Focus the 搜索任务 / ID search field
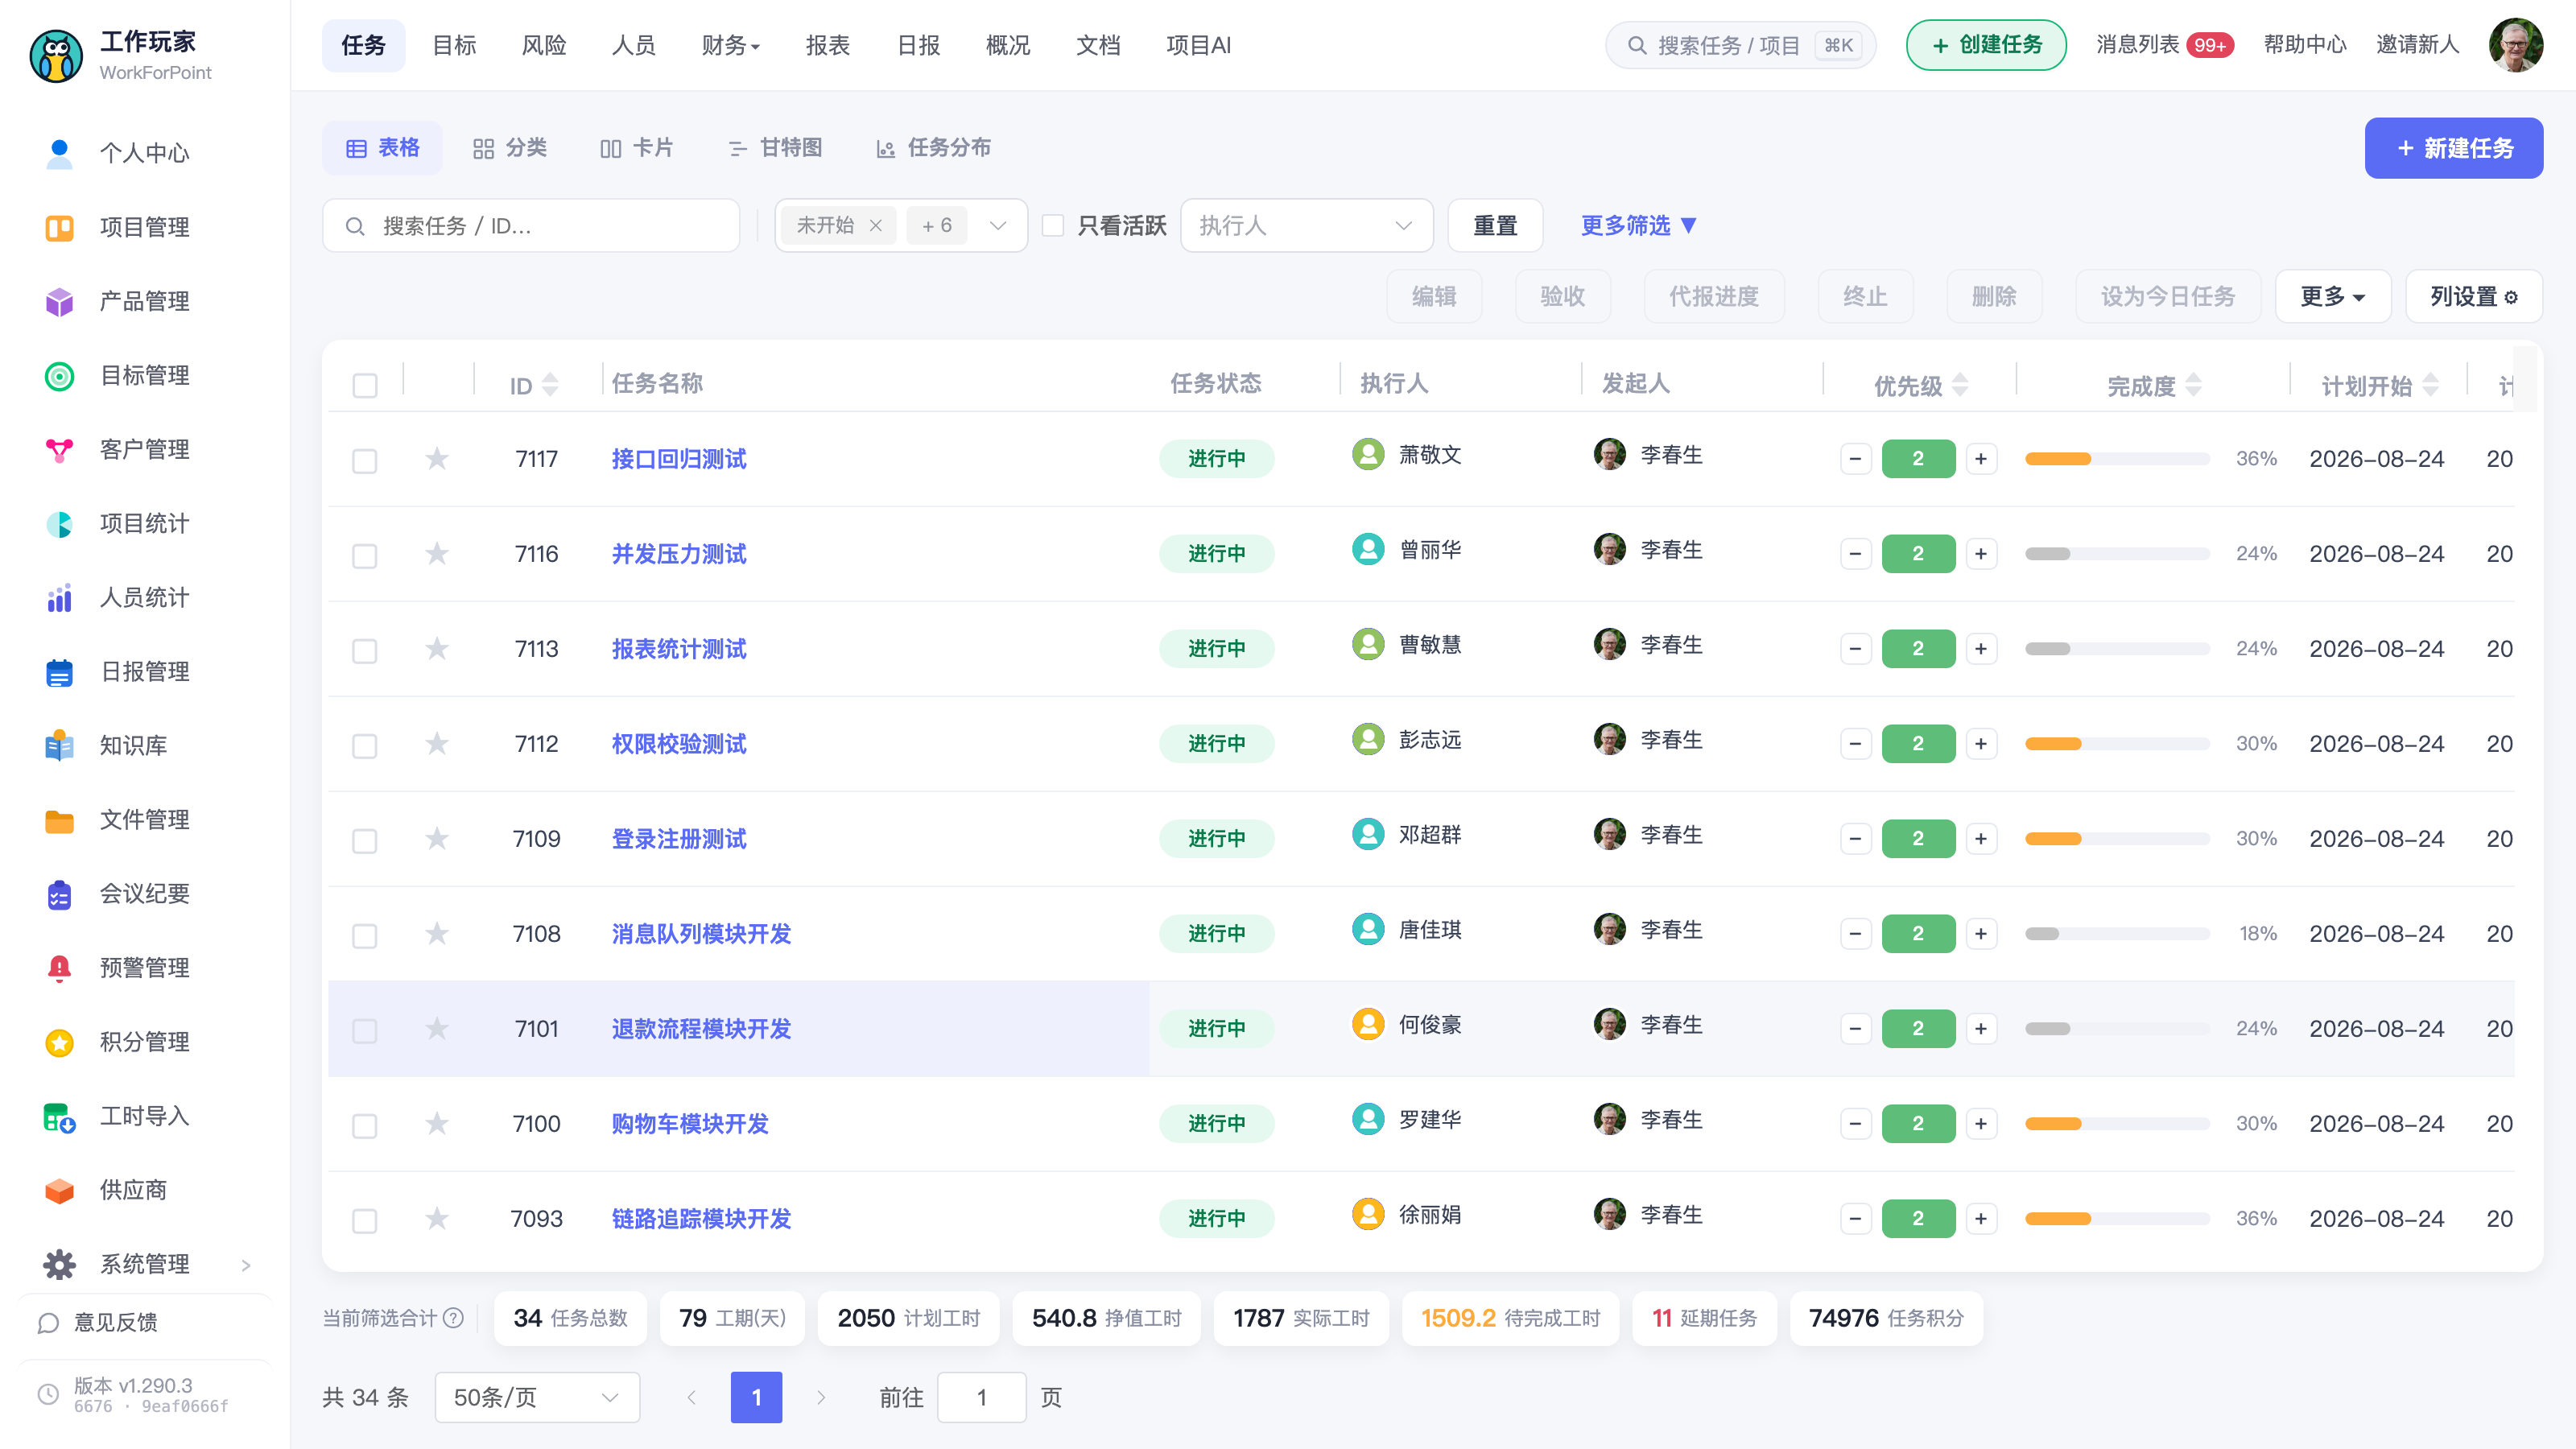 pos(531,225)
